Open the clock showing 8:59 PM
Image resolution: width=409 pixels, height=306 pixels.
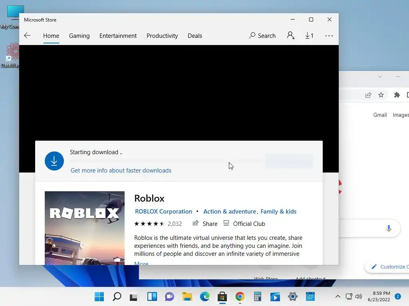379,296
